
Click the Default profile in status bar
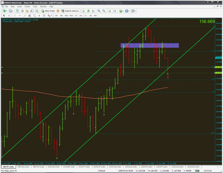[x=102, y=171]
